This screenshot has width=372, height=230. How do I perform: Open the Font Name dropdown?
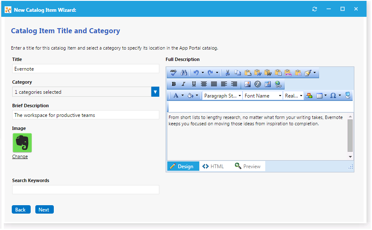[263, 96]
